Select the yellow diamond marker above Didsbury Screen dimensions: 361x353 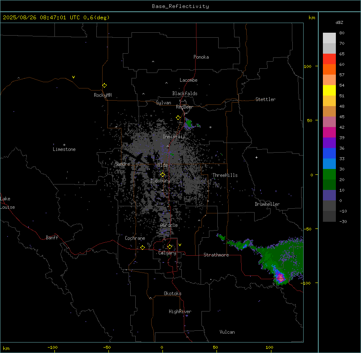163,175
